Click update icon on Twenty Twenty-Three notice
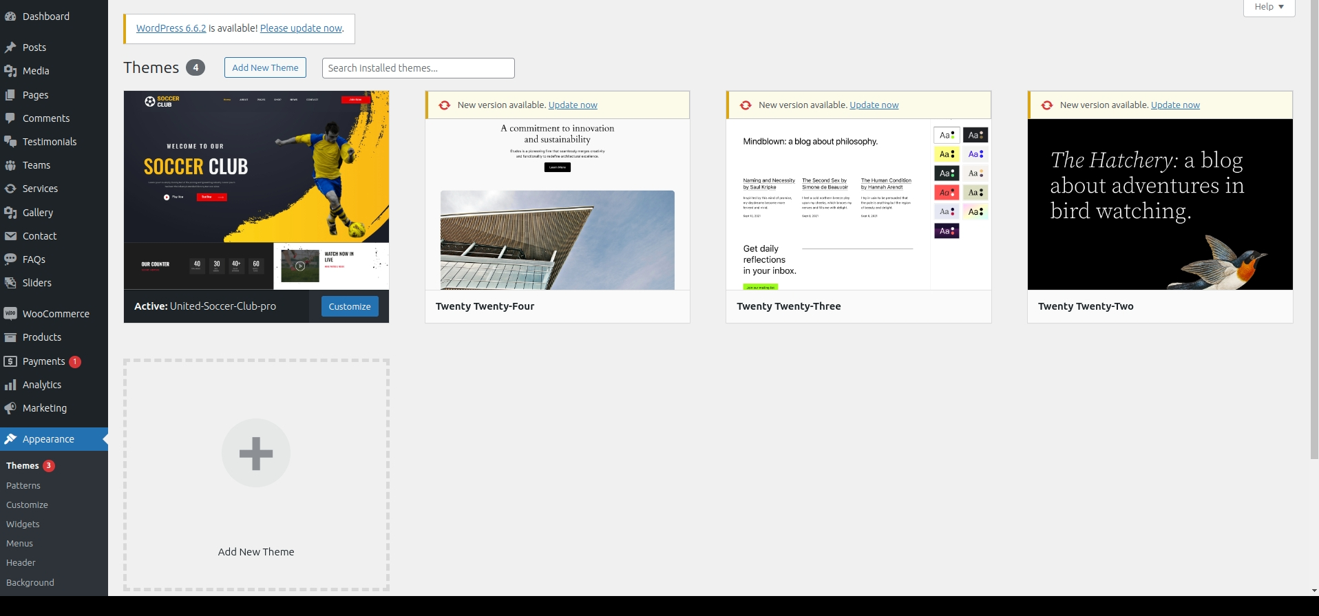 pos(746,105)
